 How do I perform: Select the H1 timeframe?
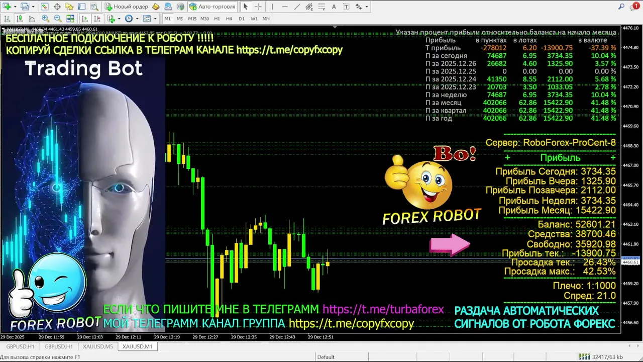pos(217,19)
